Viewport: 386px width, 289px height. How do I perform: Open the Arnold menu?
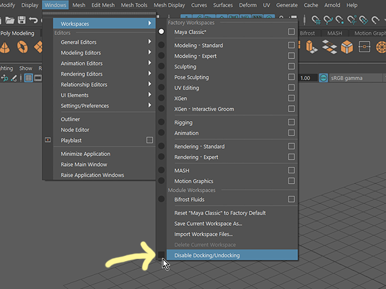tap(332, 5)
